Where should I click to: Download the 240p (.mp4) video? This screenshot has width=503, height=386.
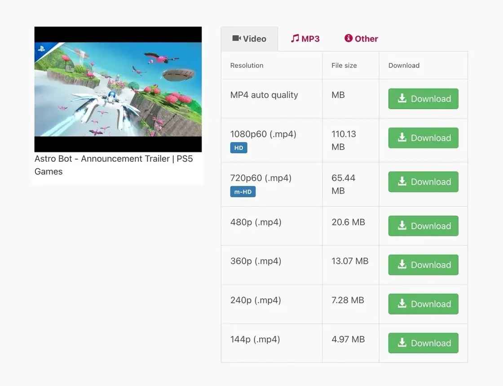[423, 304]
